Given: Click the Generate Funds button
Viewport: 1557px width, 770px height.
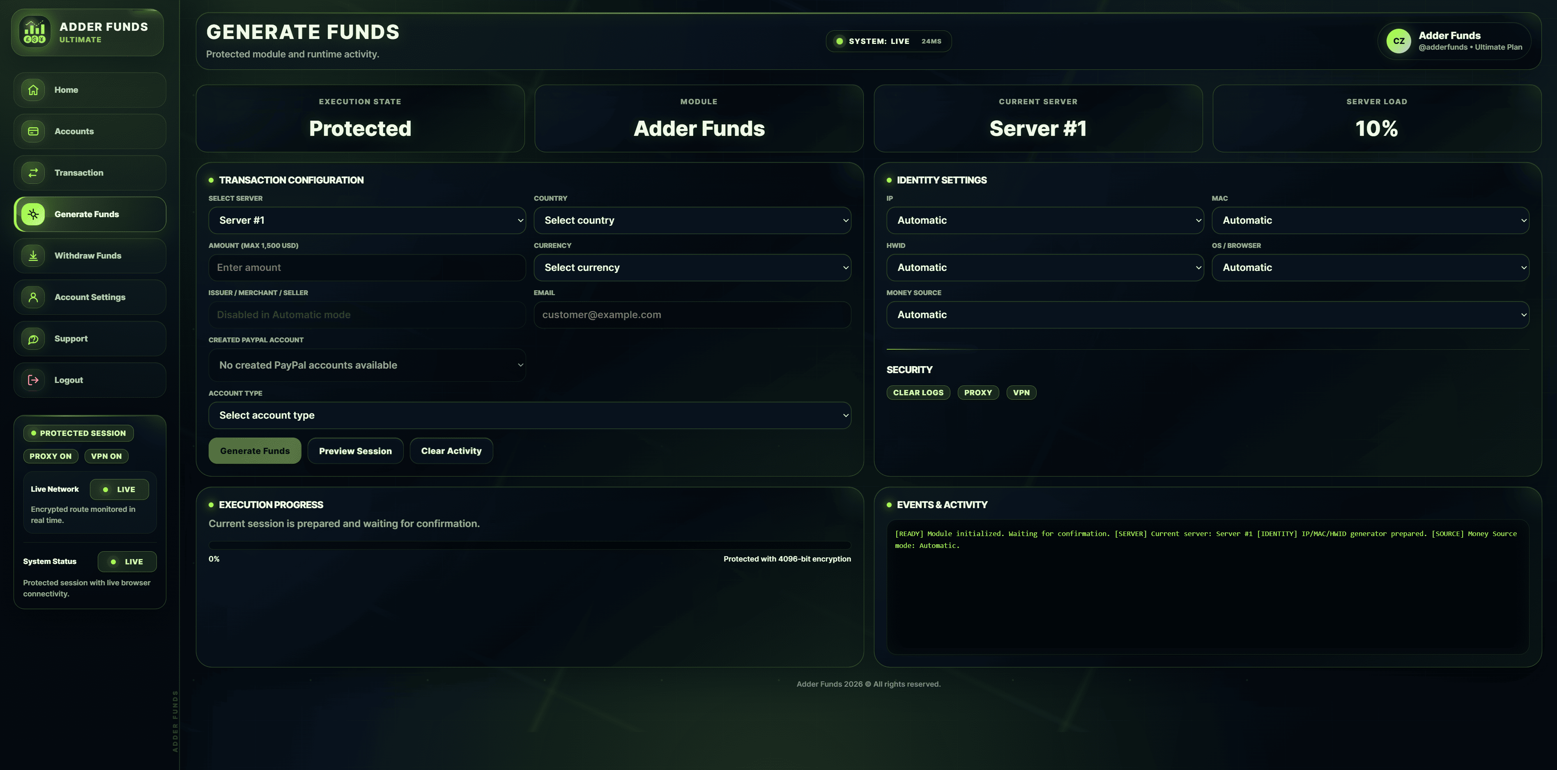Looking at the screenshot, I should [x=255, y=451].
